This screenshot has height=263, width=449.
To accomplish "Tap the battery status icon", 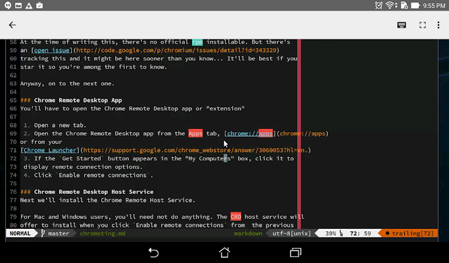I will [x=415, y=5].
